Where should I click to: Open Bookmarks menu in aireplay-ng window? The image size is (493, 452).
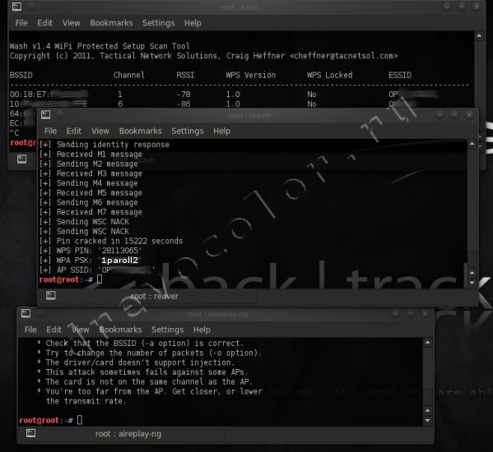120,330
